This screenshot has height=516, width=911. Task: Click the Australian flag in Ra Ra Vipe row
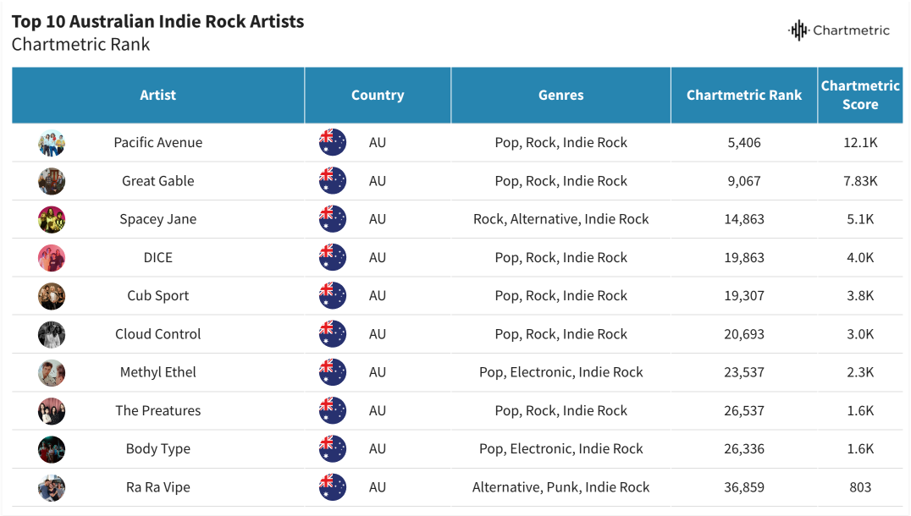pos(333,487)
